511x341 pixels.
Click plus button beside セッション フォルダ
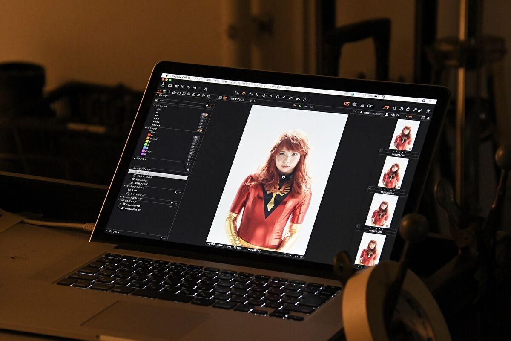click(188, 170)
